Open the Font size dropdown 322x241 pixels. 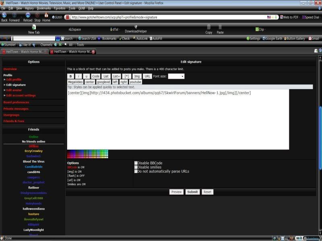176,76
